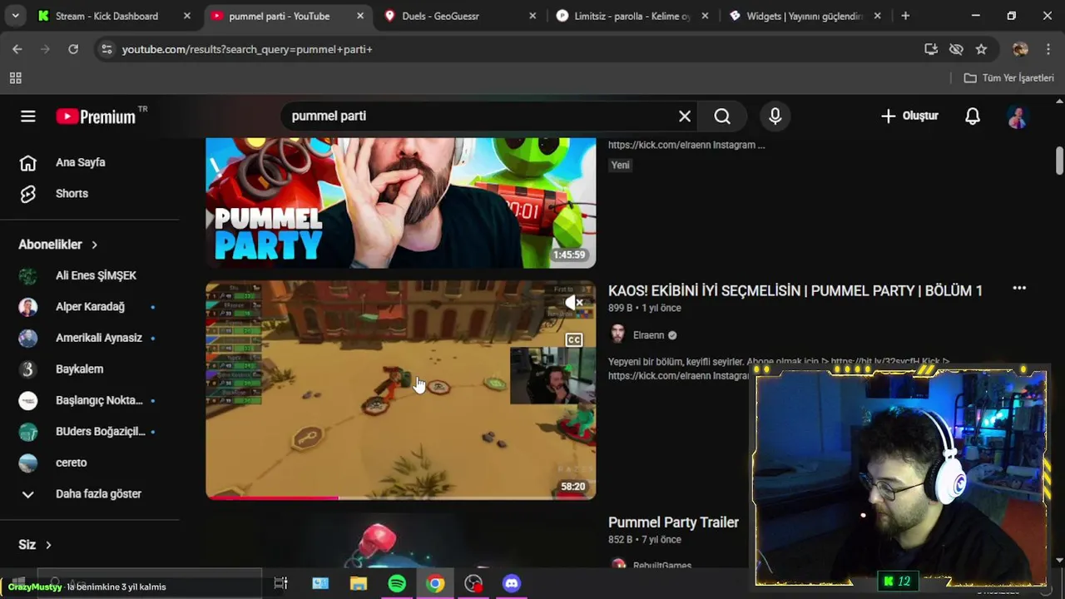
Task: Click Chrome icon in taskbar
Action: pos(435,584)
